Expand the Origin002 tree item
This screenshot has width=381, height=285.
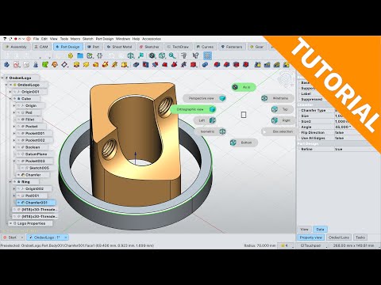[x=14, y=188]
